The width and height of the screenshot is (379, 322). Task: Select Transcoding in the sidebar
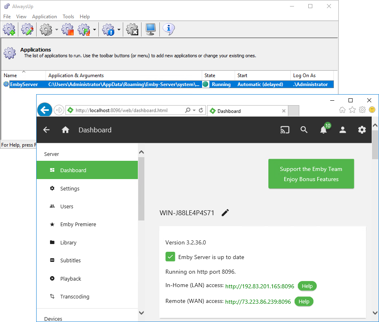[x=74, y=296]
